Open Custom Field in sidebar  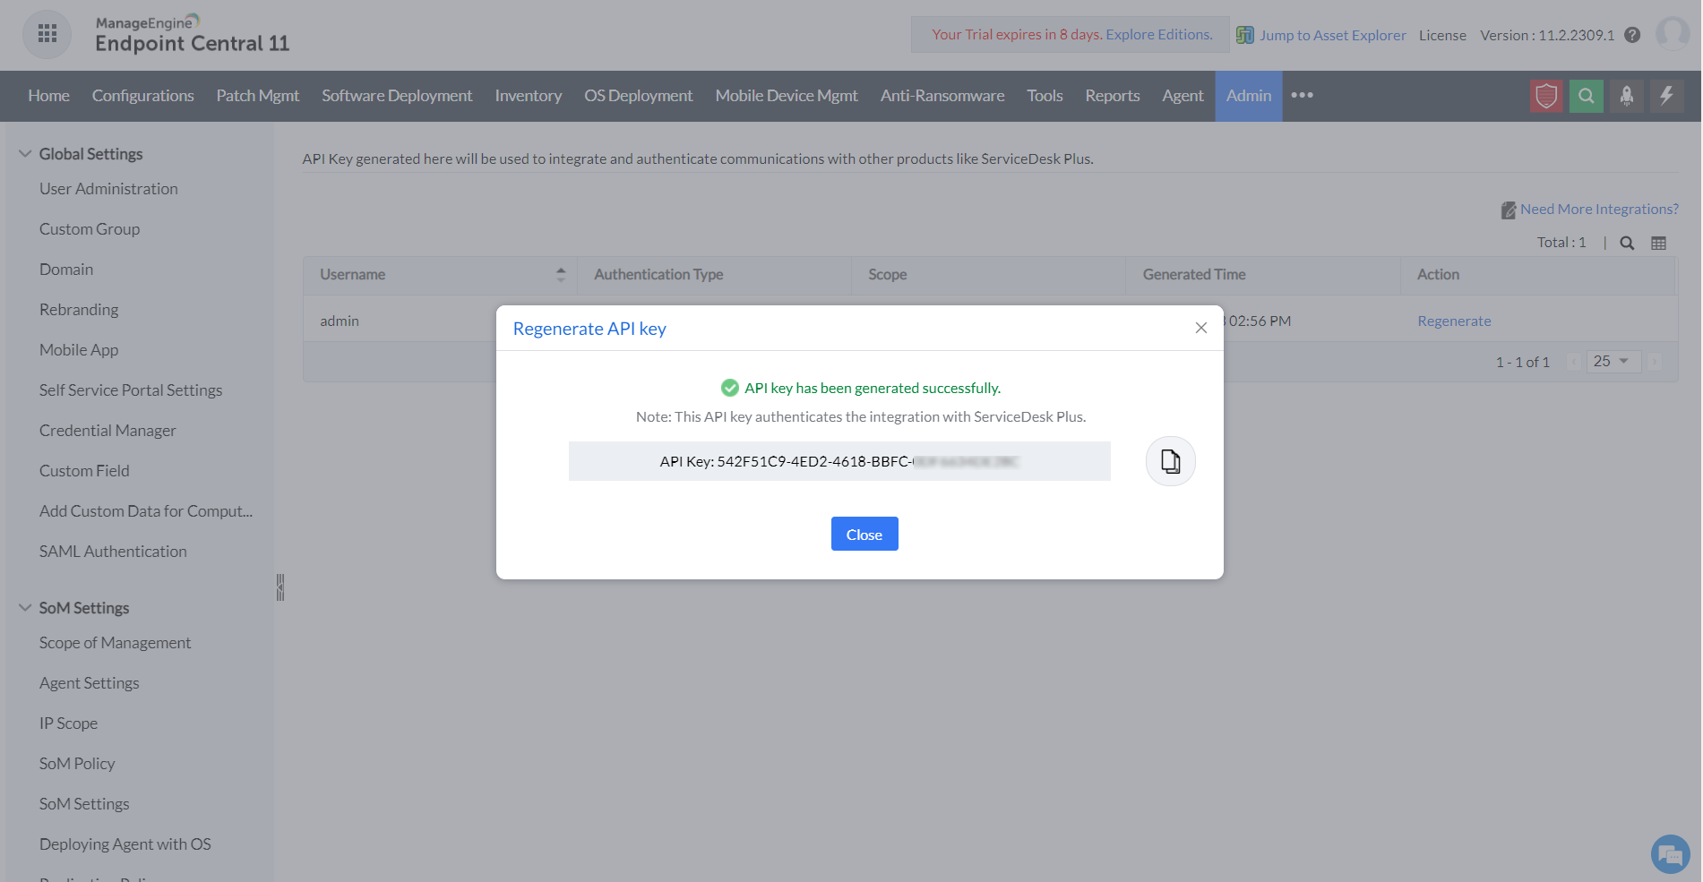[84, 471]
